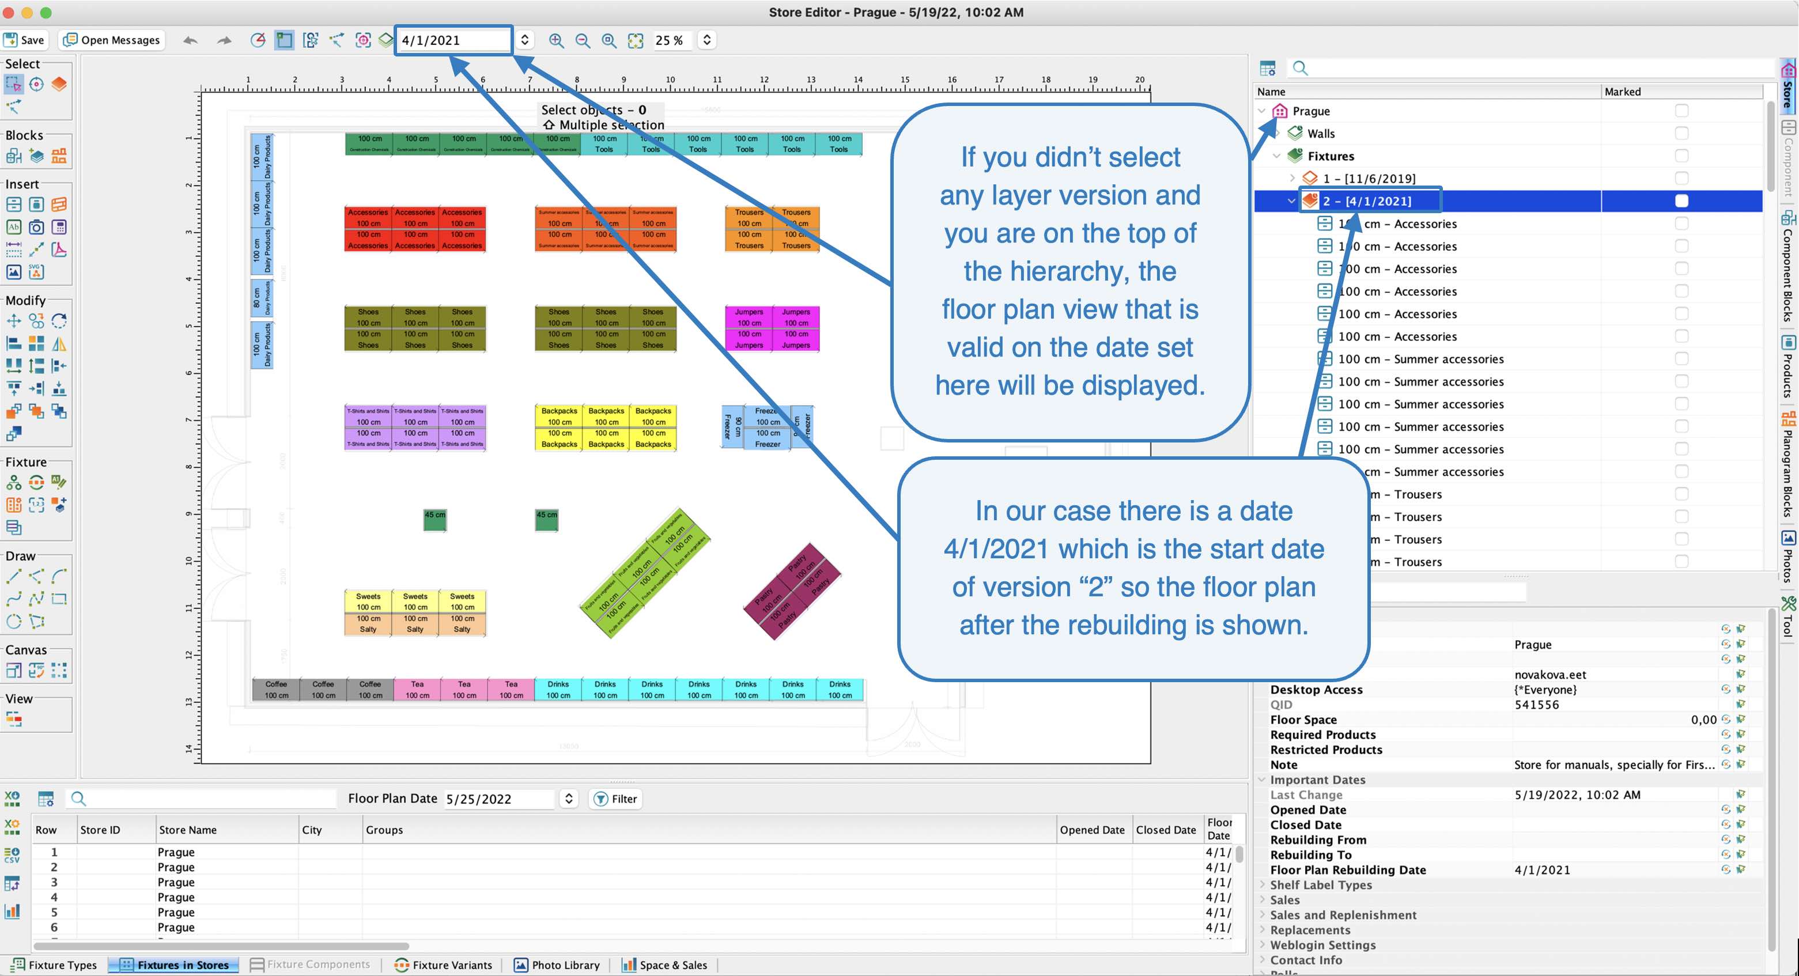Click the Redo arrow in the toolbar
The image size is (1799, 976).
[224, 40]
